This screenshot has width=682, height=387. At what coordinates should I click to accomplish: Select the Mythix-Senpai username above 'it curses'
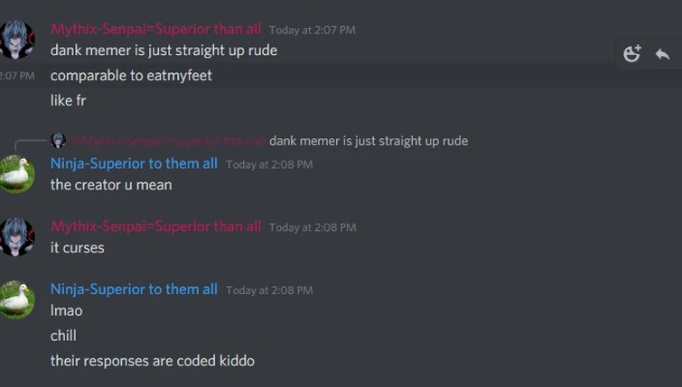tap(155, 226)
